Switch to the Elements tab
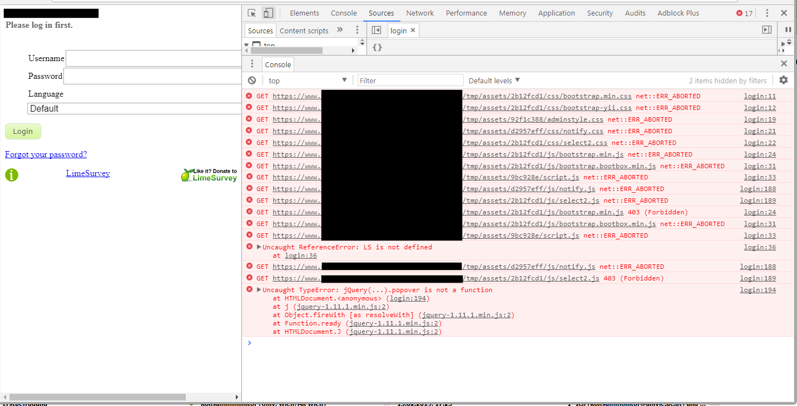 coord(304,13)
